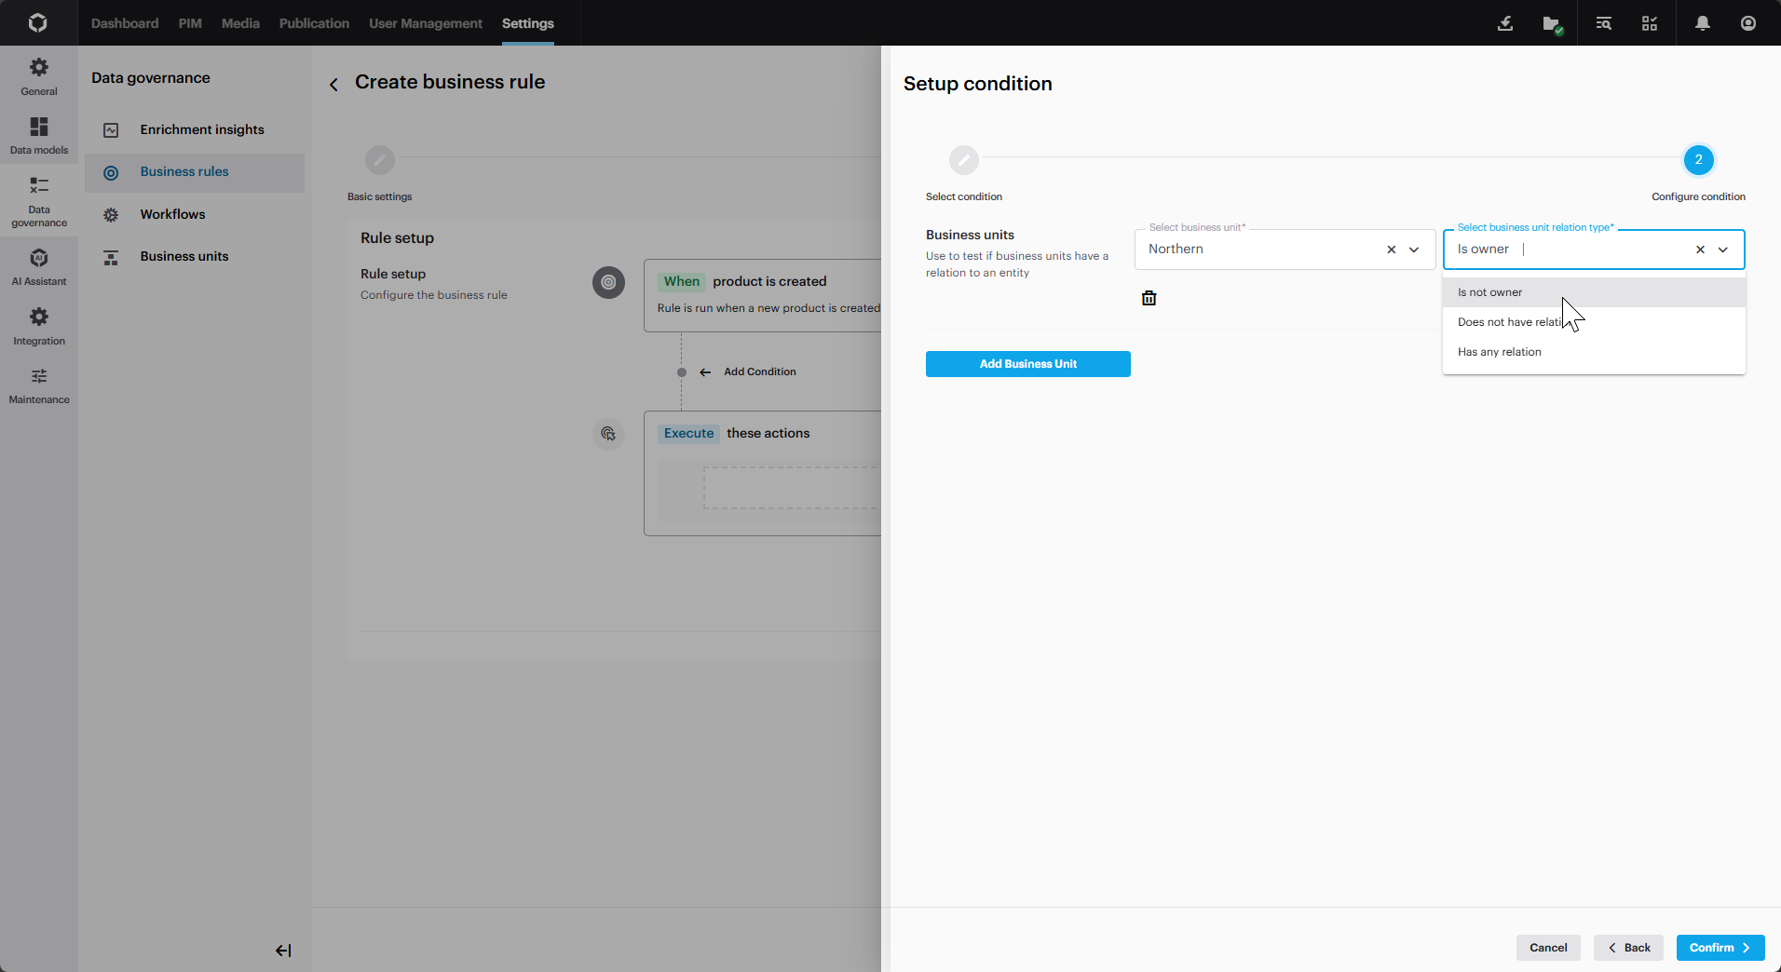Screen dimensions: 1781x972
Task: Open Integration settings in sidebar
Action: (39, 326)
